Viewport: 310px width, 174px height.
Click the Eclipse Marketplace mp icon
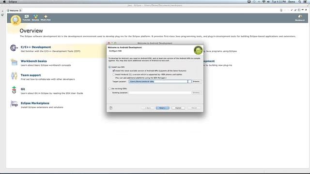(x=14, y=104)
